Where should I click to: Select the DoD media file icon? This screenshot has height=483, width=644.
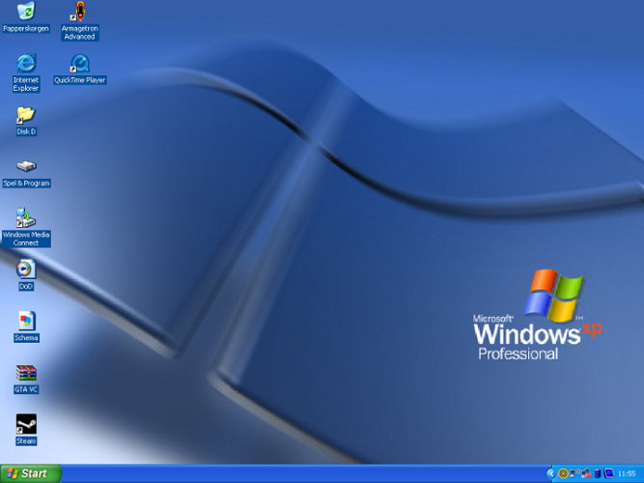click(26, 270)
